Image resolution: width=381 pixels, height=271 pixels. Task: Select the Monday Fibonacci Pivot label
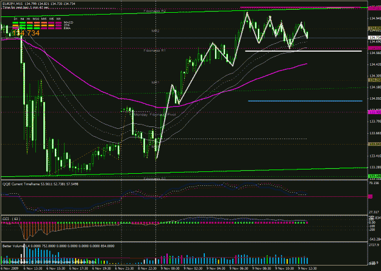[155, 115]
